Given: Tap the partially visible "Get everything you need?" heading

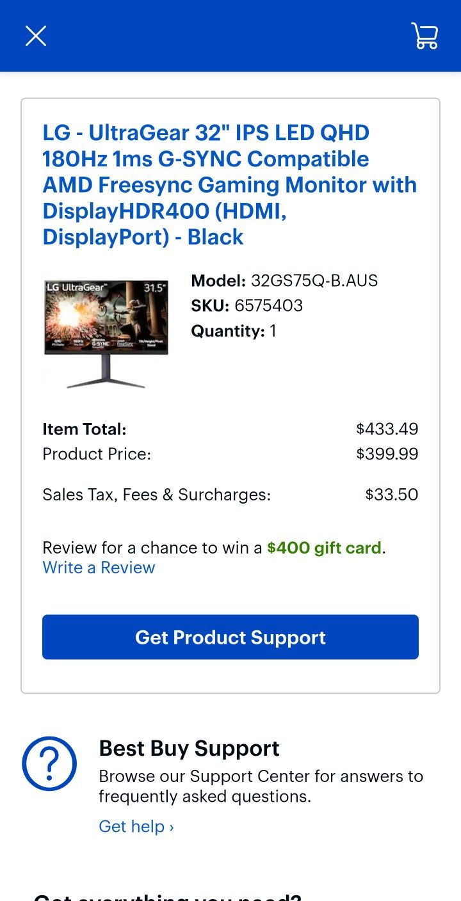Looking at the screenshot, I should point(168,896).
